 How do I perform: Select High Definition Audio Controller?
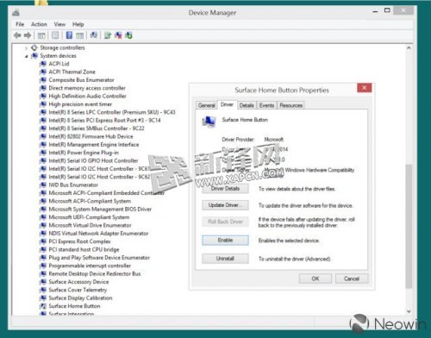point(87,96)
